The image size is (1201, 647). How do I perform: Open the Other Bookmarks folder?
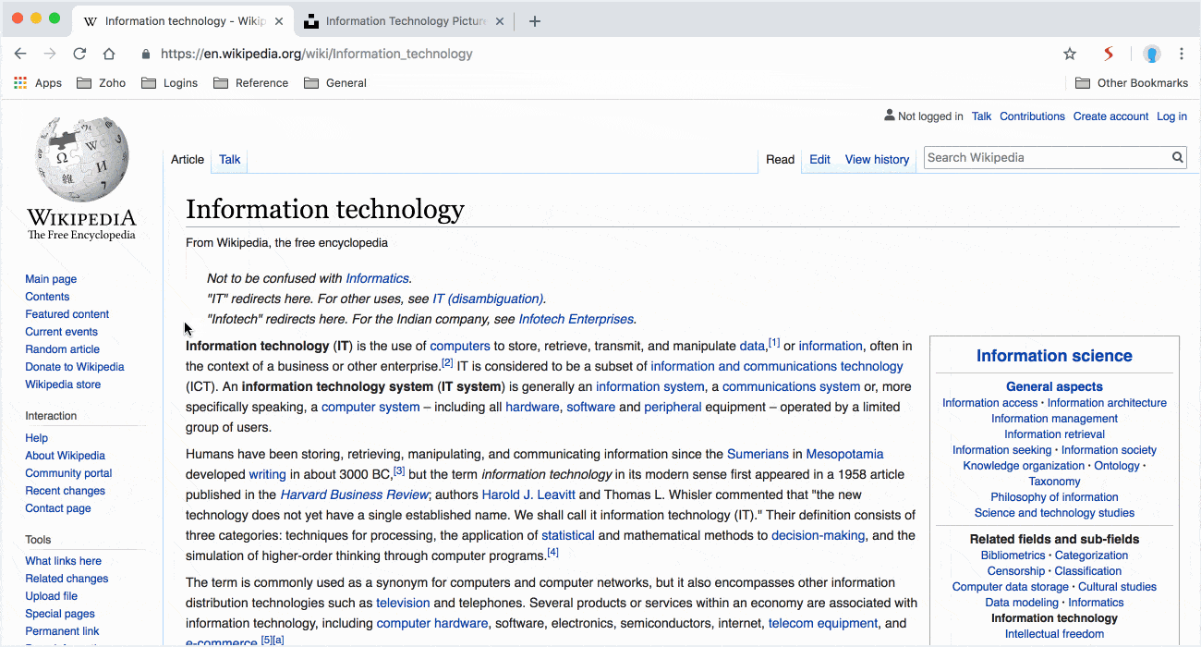tap(1132, 83)
